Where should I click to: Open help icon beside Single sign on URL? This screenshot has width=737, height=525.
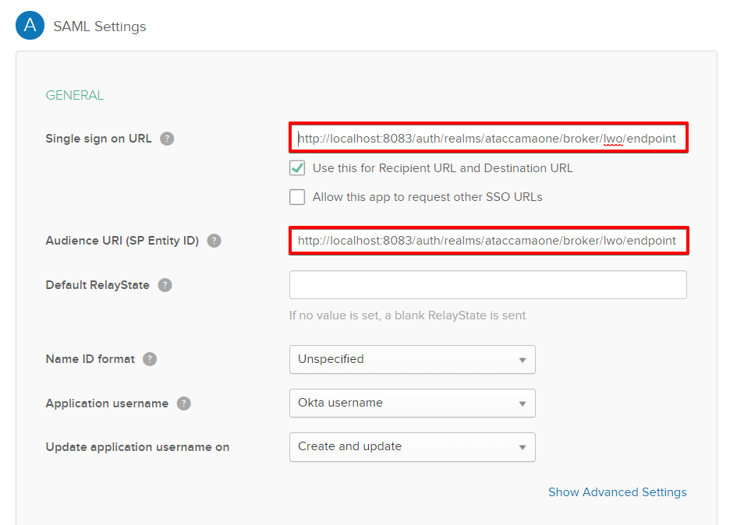167,139
